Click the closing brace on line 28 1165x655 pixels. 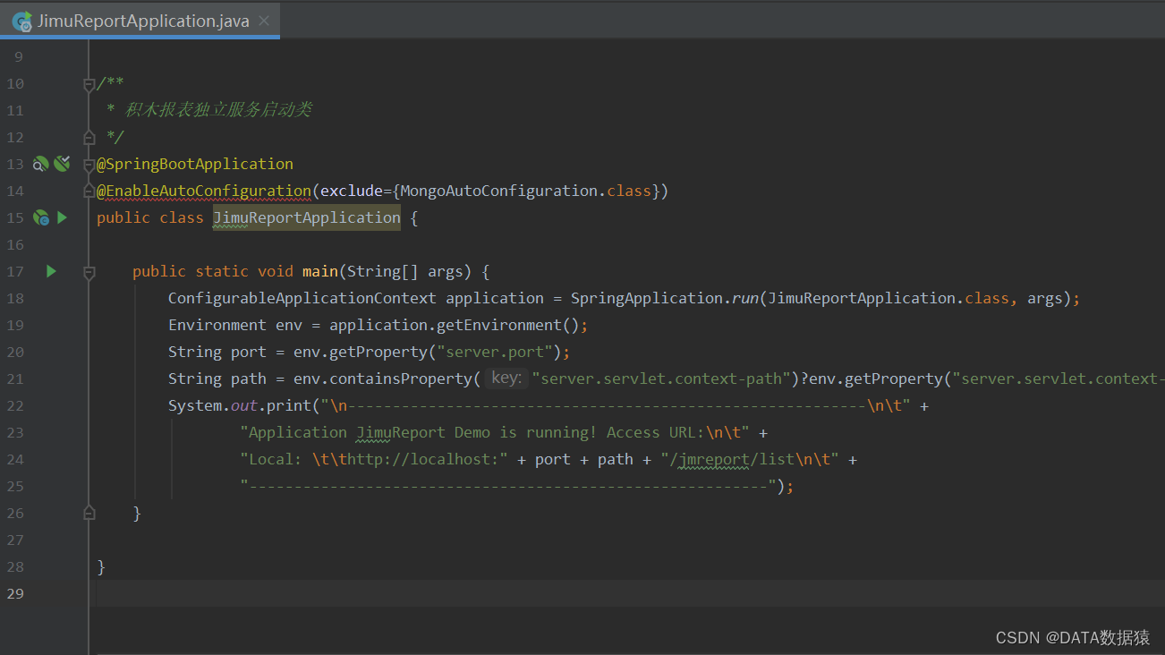[x=101, y=566]
